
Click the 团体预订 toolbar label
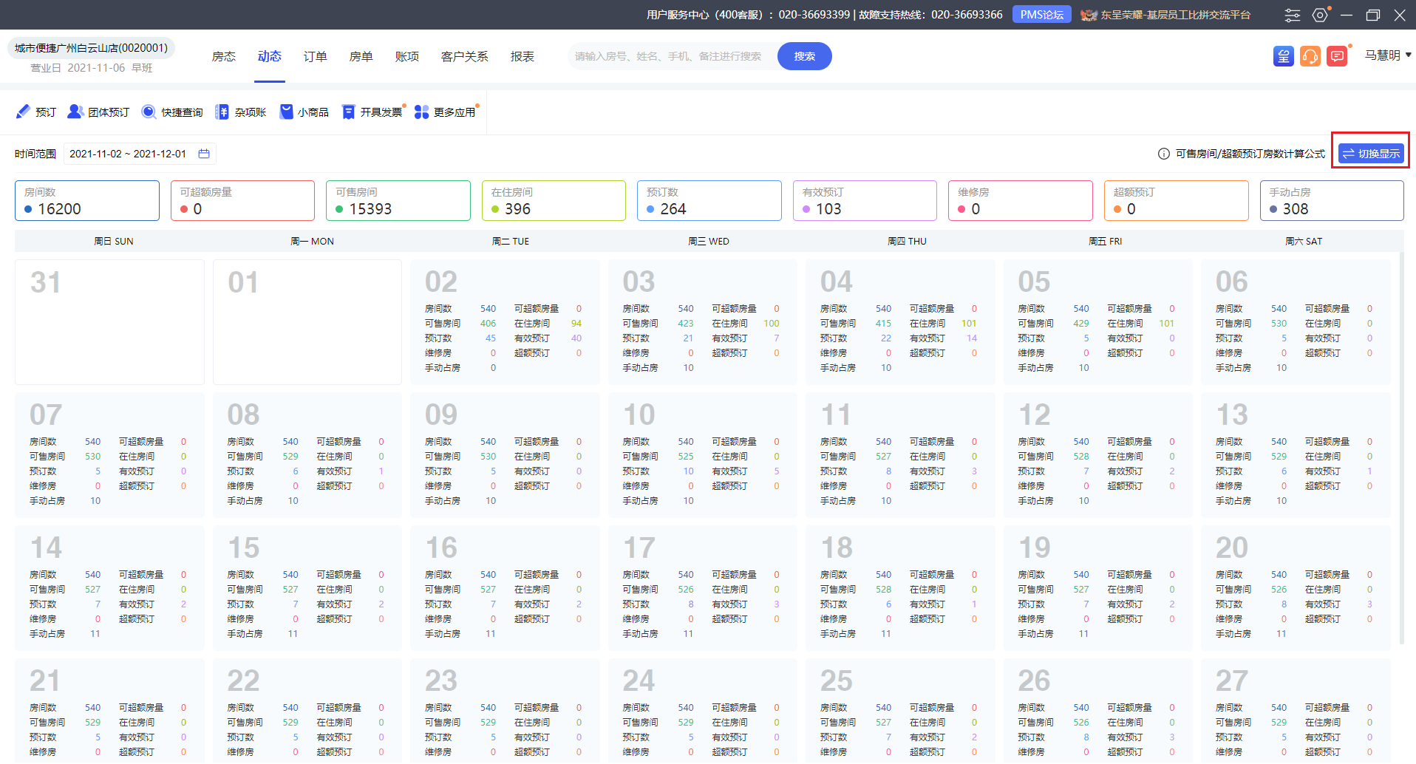109,112
